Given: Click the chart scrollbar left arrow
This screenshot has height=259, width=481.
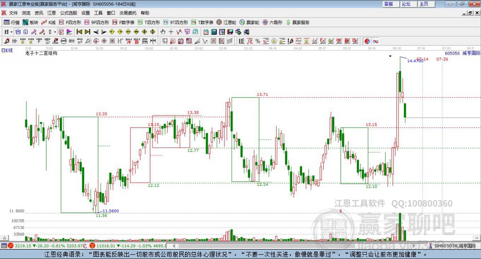Looking at the screenshot, I should coord(174,246).
